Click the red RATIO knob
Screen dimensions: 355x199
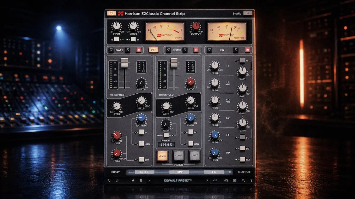pos(190,82)
